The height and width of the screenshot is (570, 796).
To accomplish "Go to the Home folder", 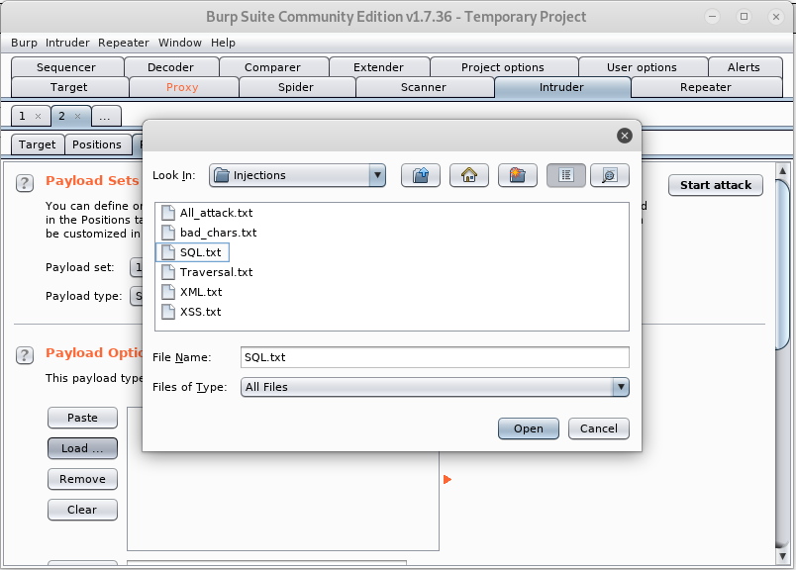I will click(468, 174).
